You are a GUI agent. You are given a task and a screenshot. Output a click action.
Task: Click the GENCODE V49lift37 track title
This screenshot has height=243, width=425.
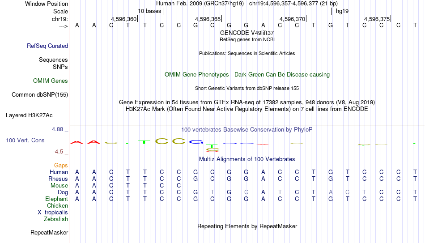pyautogui.click(x=247, y=33)
